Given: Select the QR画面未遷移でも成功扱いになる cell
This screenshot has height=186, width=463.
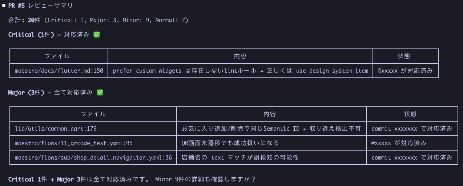Looking at the screenshot, I should [x=230, y=143].
